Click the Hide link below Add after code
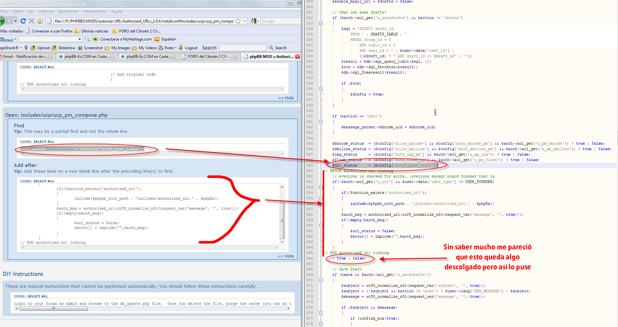 (x=286, y=256)
